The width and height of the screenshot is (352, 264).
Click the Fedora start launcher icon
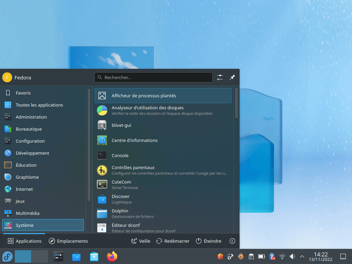8,256
